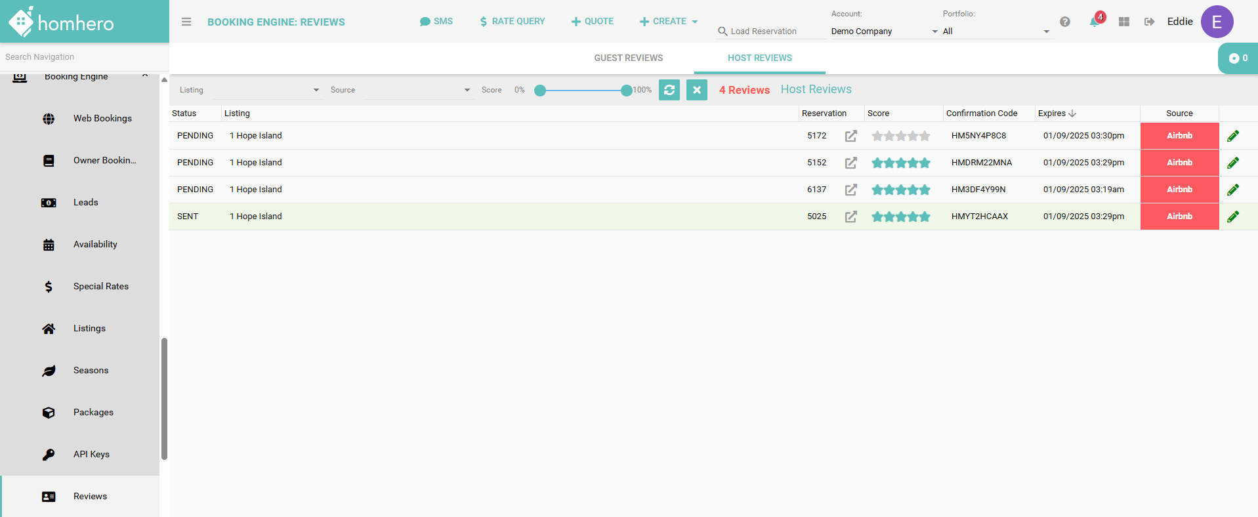Viewport: 1258px width, 517px height.
Task: Click the Load Reservation search field
Action: 771,31
